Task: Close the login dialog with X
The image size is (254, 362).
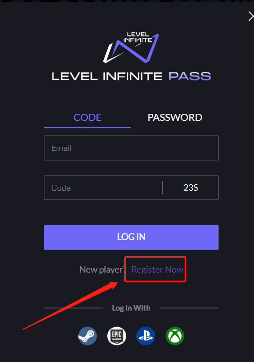Action: (x=251, y=16)
